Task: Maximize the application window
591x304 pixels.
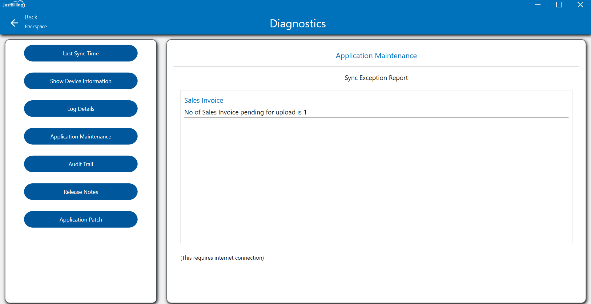Action: (x=559, y=5)
